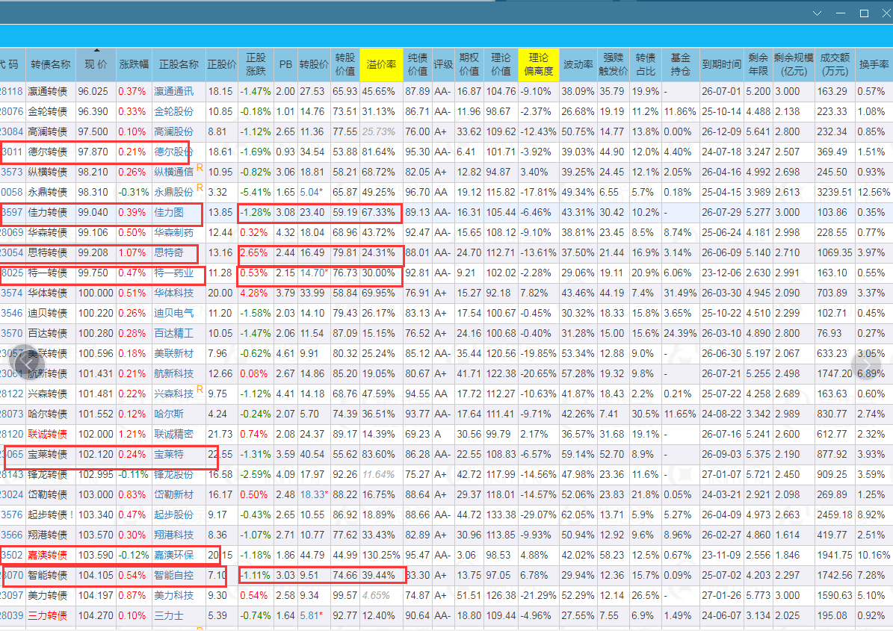Open the 联诚转债 bond in red text
This screenshot has height=631, width=893.
(x=47, y=434)
